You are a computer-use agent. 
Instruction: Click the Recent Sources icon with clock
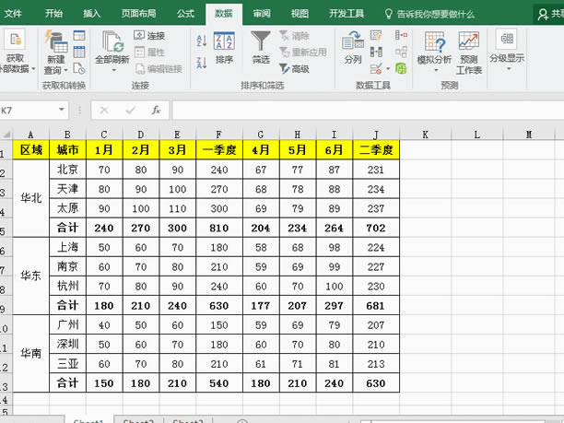point(79,68)
